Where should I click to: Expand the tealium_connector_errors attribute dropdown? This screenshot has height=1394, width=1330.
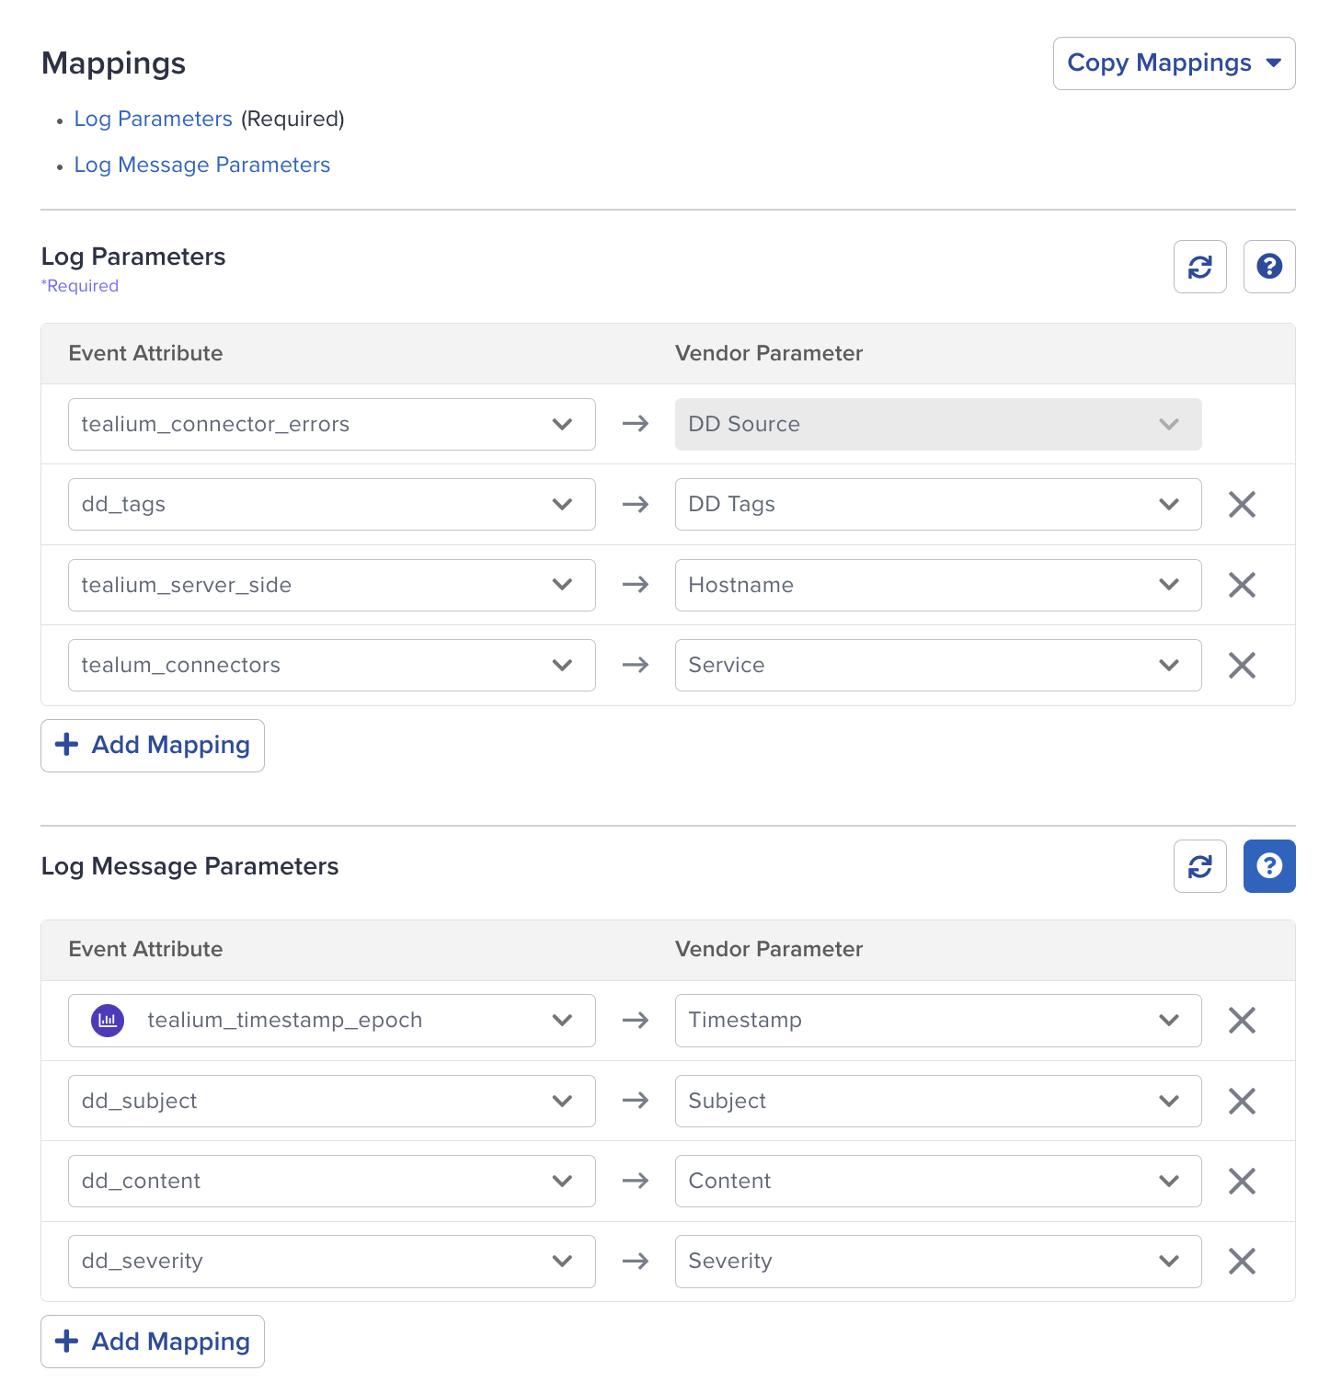[x=331, y=424]
